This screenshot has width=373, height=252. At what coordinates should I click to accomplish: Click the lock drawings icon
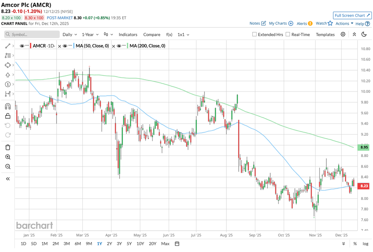tap(7, 116)
